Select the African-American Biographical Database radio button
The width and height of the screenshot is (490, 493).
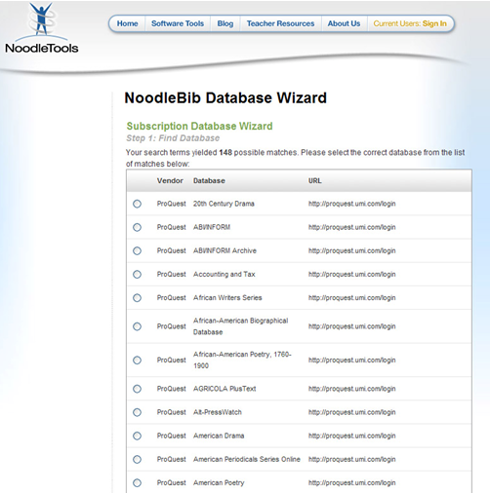[x=137, y=326]
